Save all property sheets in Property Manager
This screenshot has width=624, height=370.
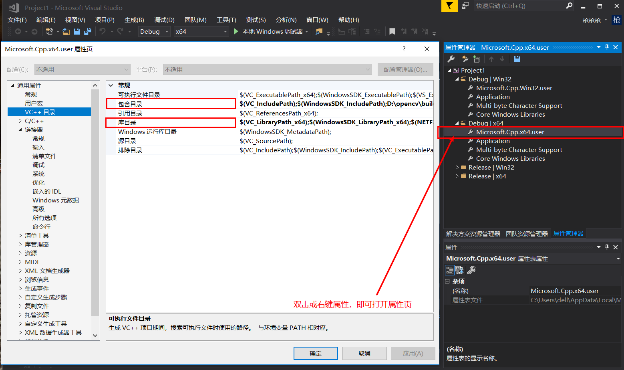pos(517,59)
